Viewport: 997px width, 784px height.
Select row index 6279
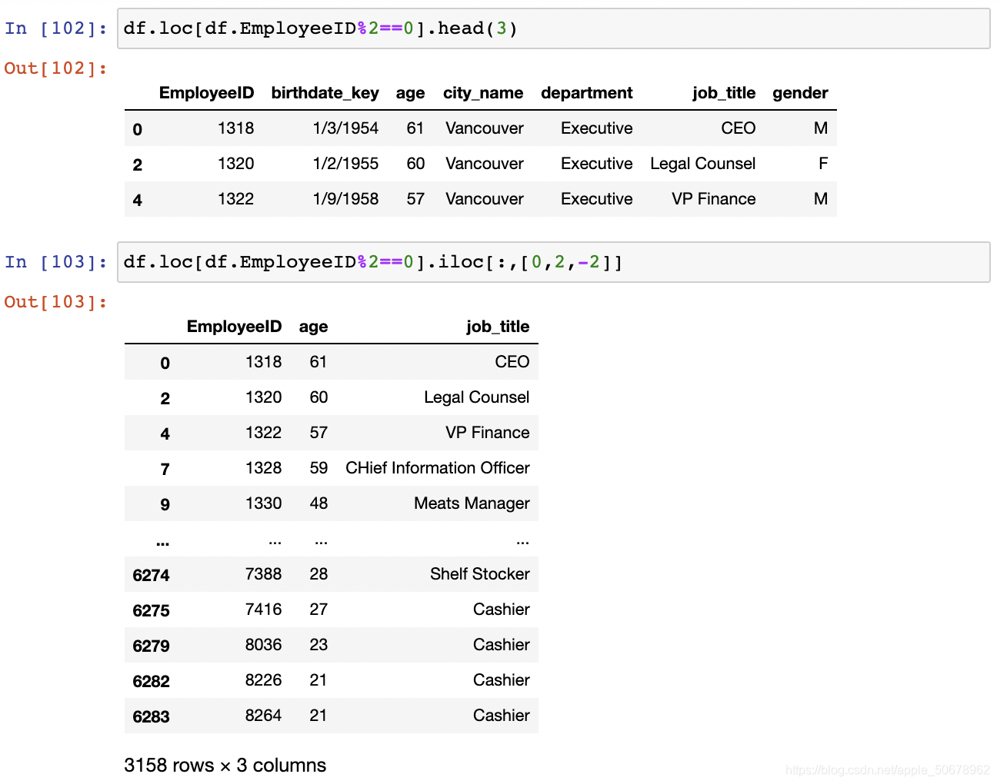click(x=151, y=646)
